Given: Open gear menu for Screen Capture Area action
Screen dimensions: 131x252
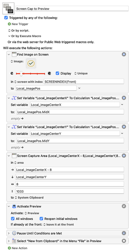Looking at the screenshot, I should (124, 156).
